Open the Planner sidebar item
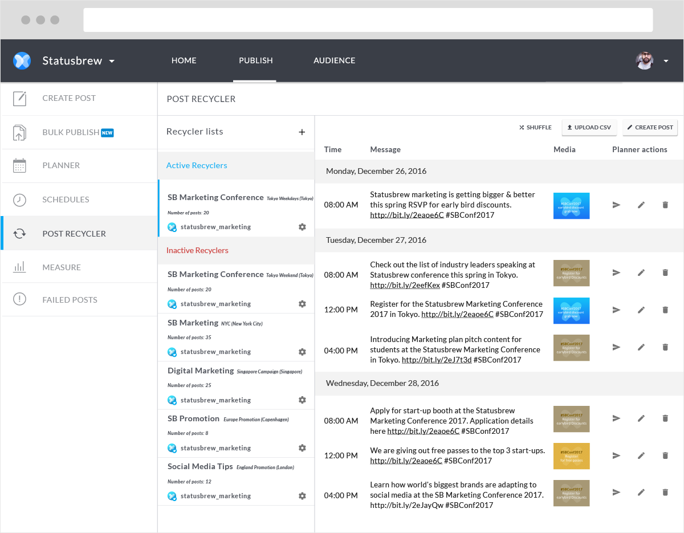The height and width of the screenshot is (533, 684). pyautogui.click(x=79, y=165)
